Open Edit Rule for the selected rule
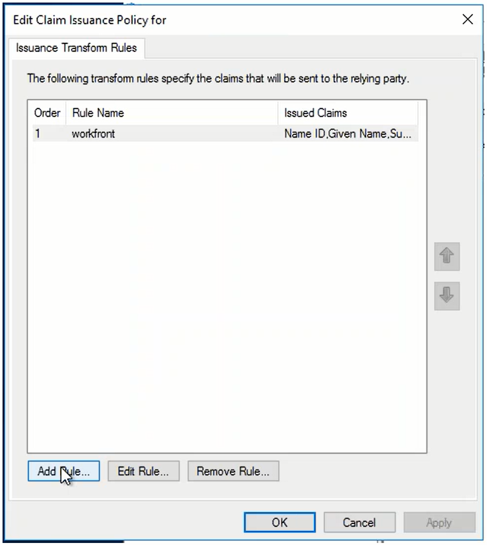 coord(143,472)
